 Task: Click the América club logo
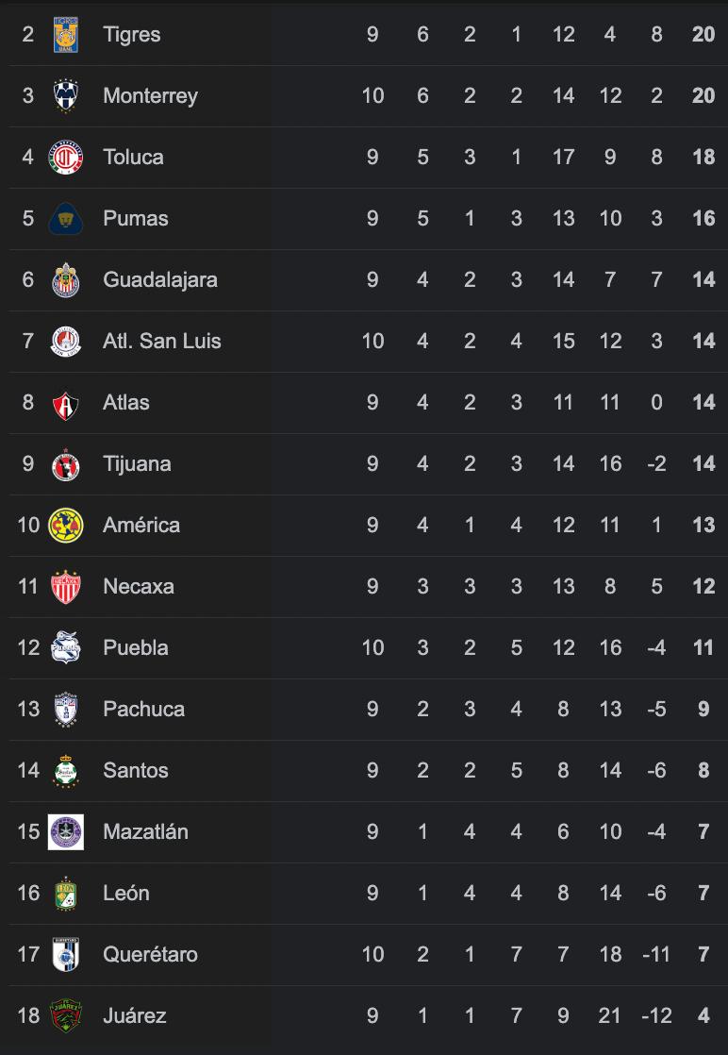(x=66, y=526)
